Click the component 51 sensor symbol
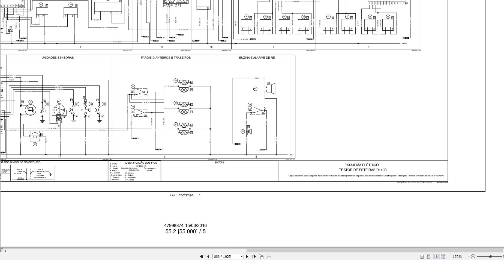Screen dimensions: 504x260 30,110
